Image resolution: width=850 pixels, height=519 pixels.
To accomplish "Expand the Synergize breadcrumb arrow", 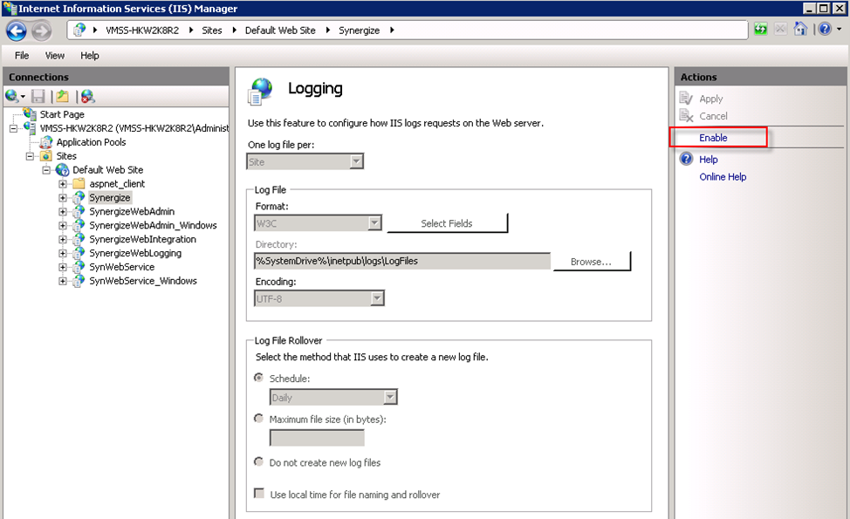I will click(x=392, y=31).
